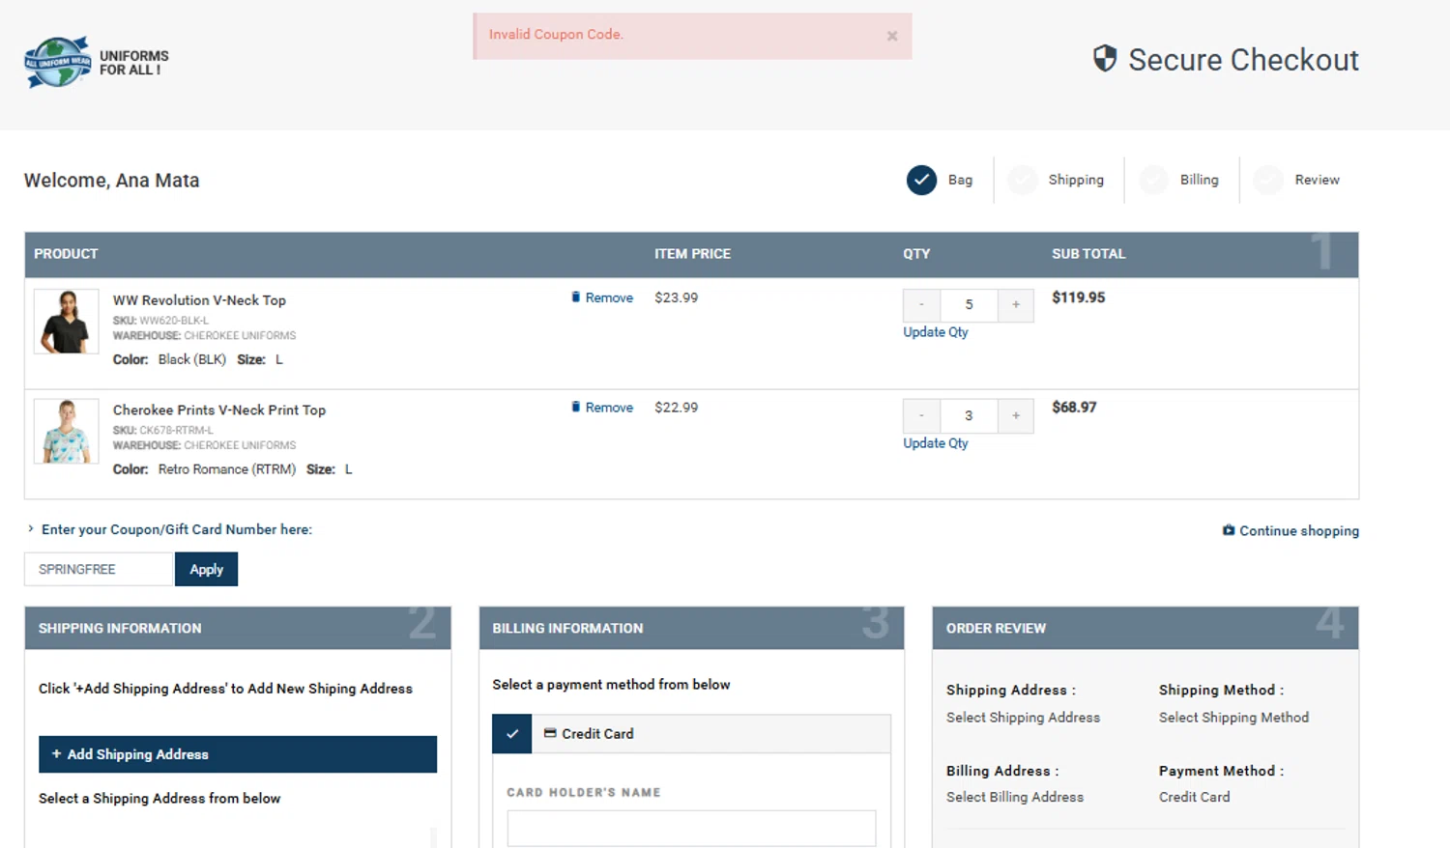Viewport: 1450px width, 848px height.
Task: Click the Secure Checkout shield icon
Action: coord(1105,59)
